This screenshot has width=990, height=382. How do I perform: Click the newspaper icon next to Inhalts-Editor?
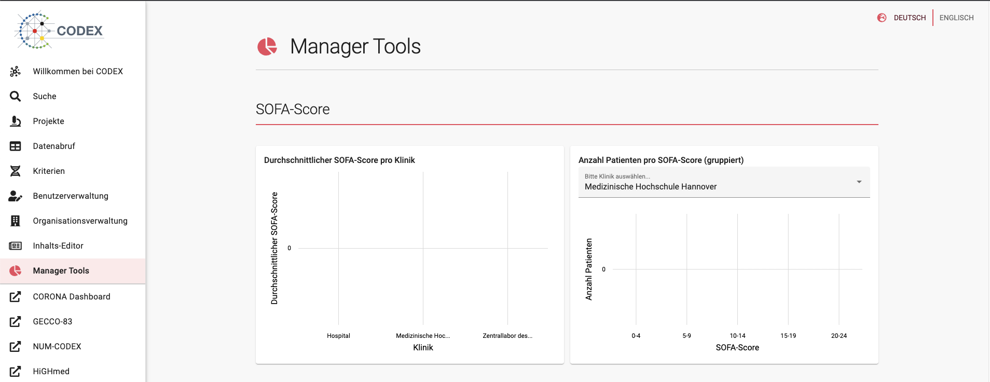(16, 246)
